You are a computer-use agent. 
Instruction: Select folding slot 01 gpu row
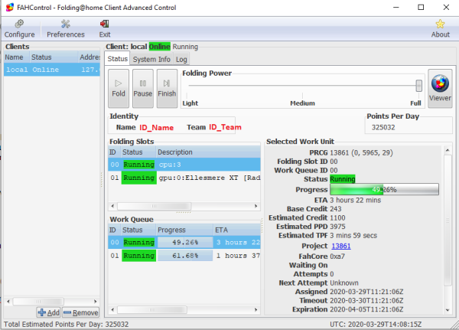pos(184,178)
